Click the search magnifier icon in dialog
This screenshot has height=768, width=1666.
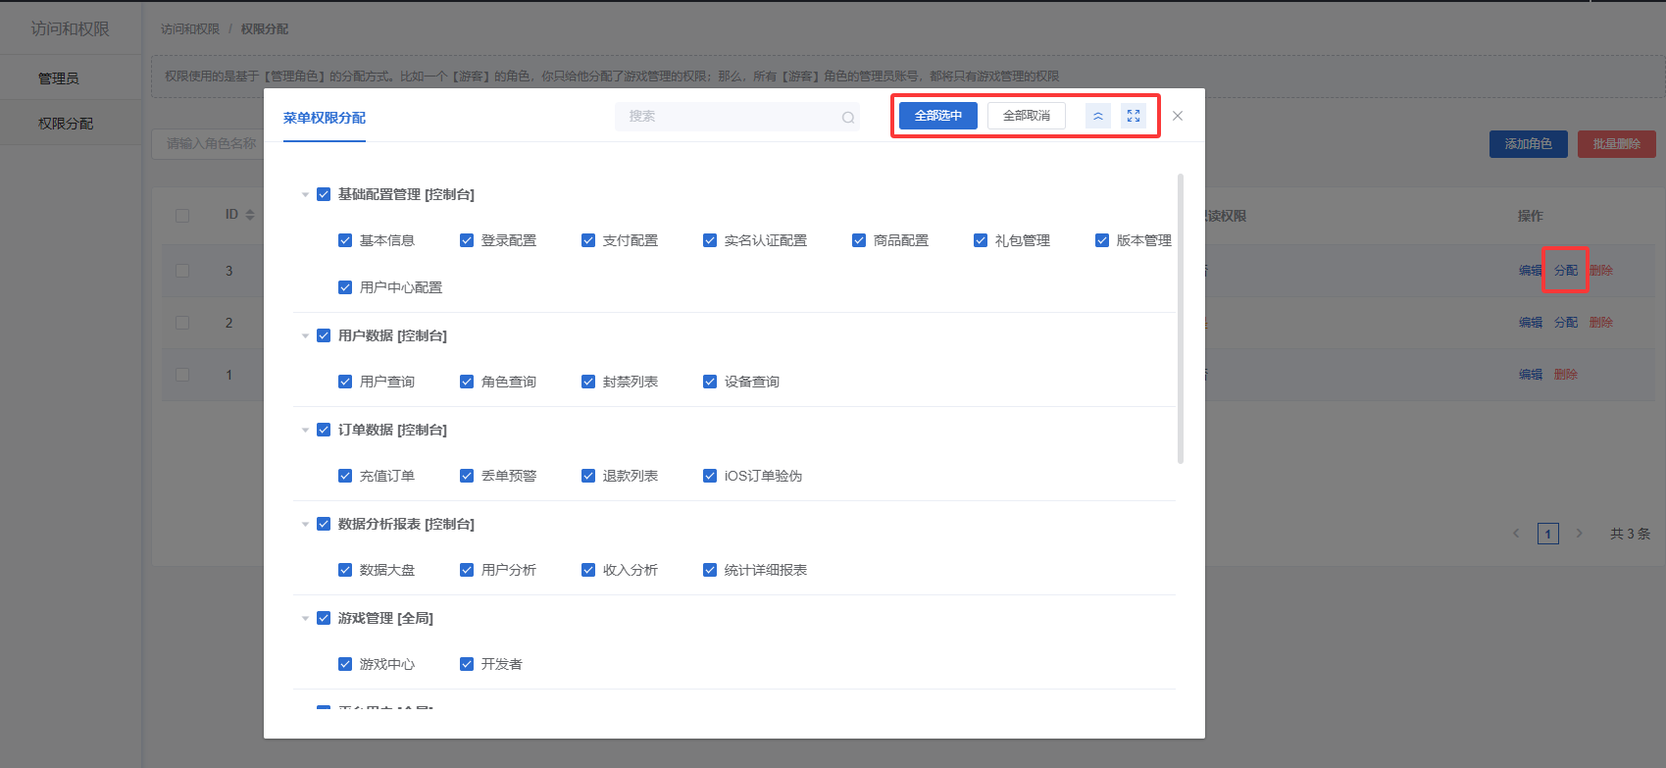click(848, 118)
